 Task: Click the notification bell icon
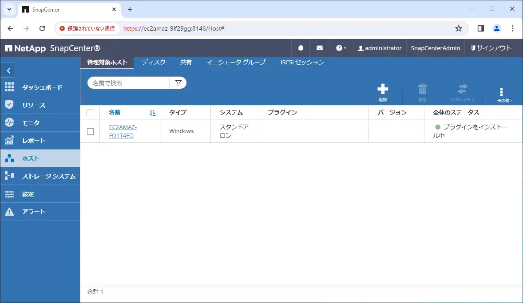point(301,48)
